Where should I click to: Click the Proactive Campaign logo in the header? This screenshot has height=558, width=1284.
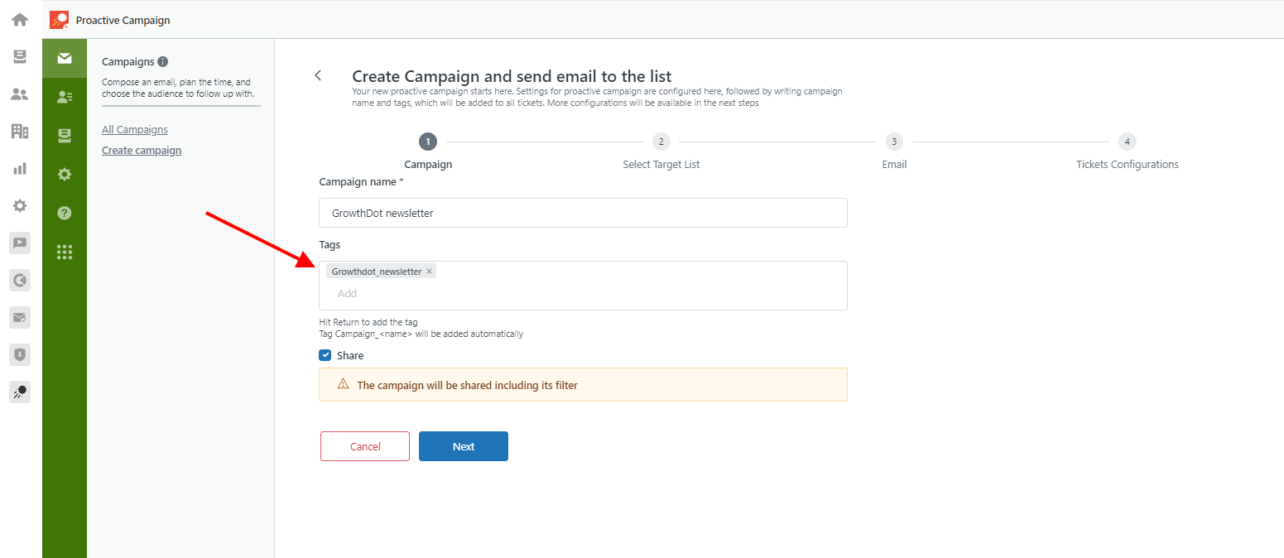pyautogui.click(x=59, y=20)
